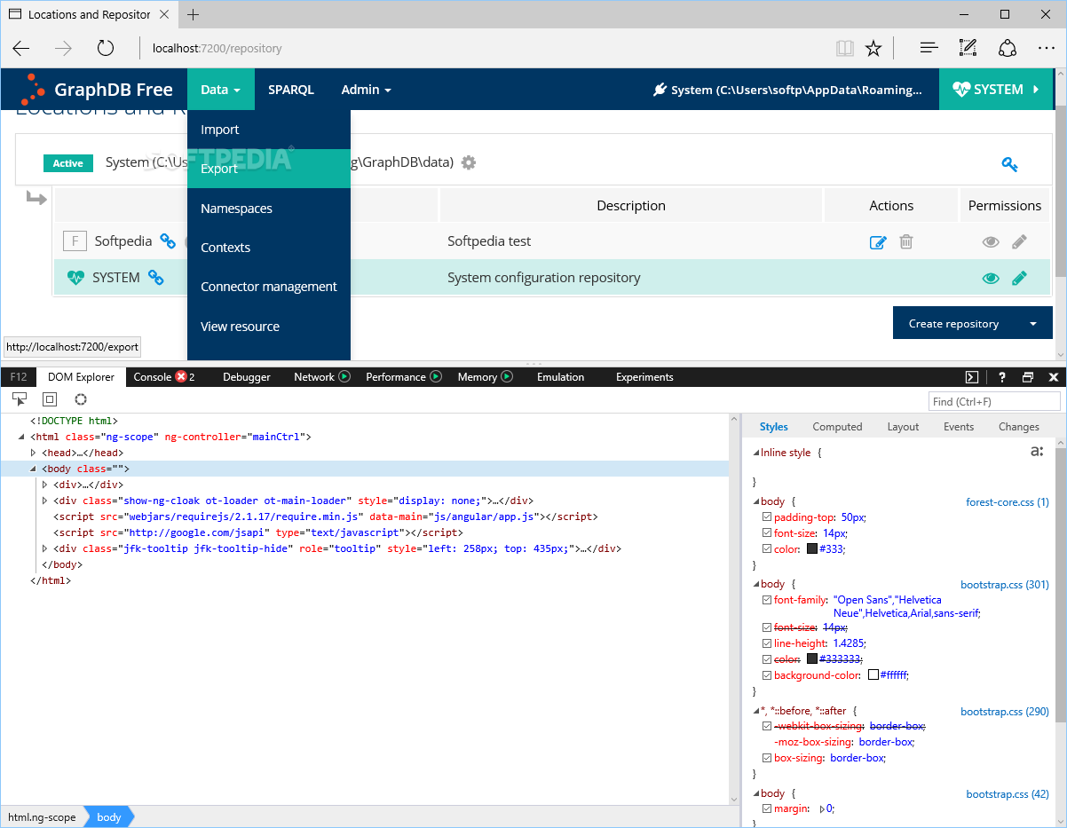Open settings gear next to System location

click(469, 162)
